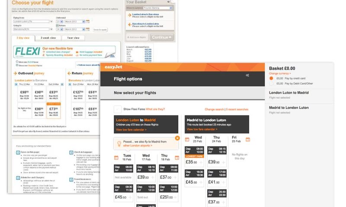Click the Add more flights button
Image resolution: width=346 pixels, height=207 pixels.
tap(137, 37)
